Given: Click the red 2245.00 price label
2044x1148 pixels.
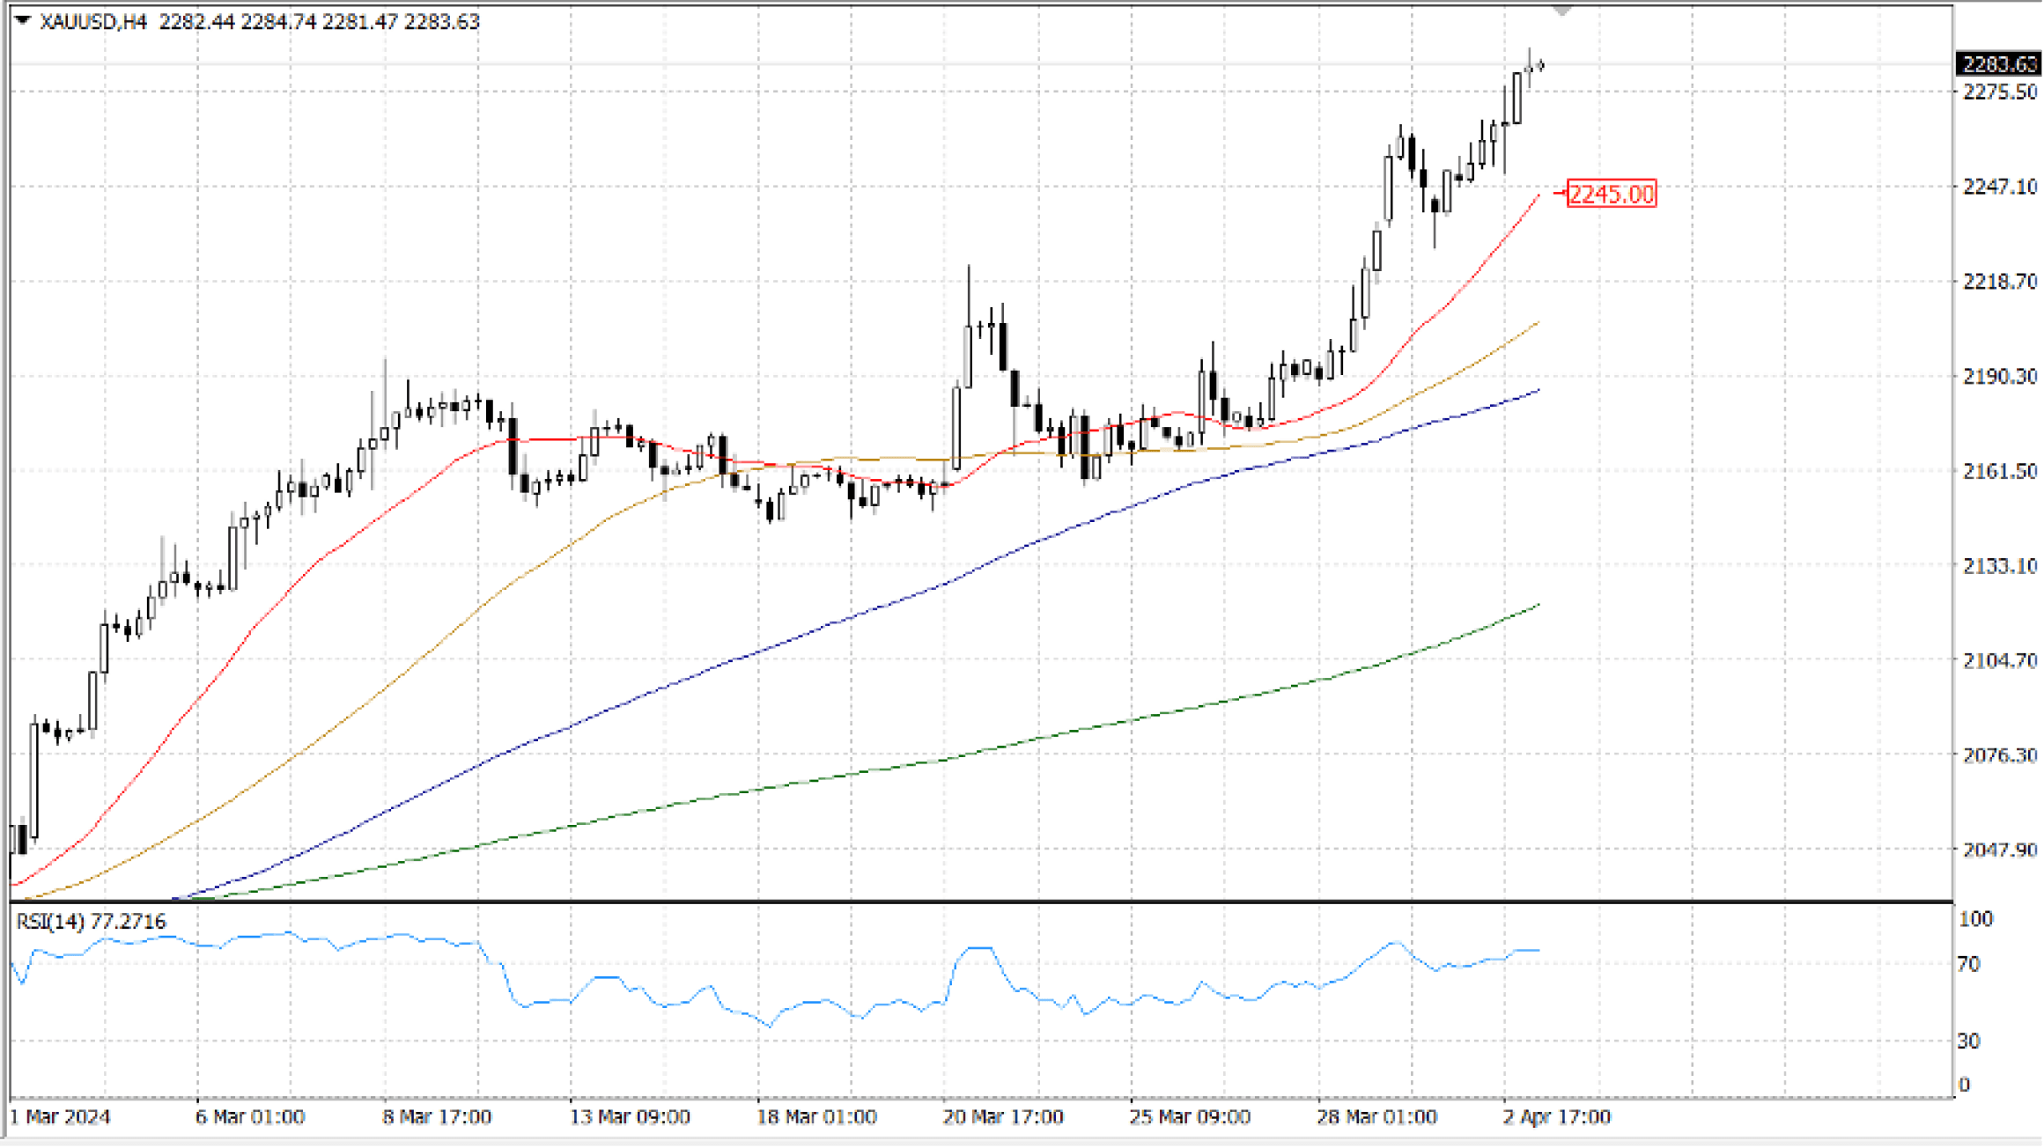Looking at the screenshot, I should point(1611,194).
